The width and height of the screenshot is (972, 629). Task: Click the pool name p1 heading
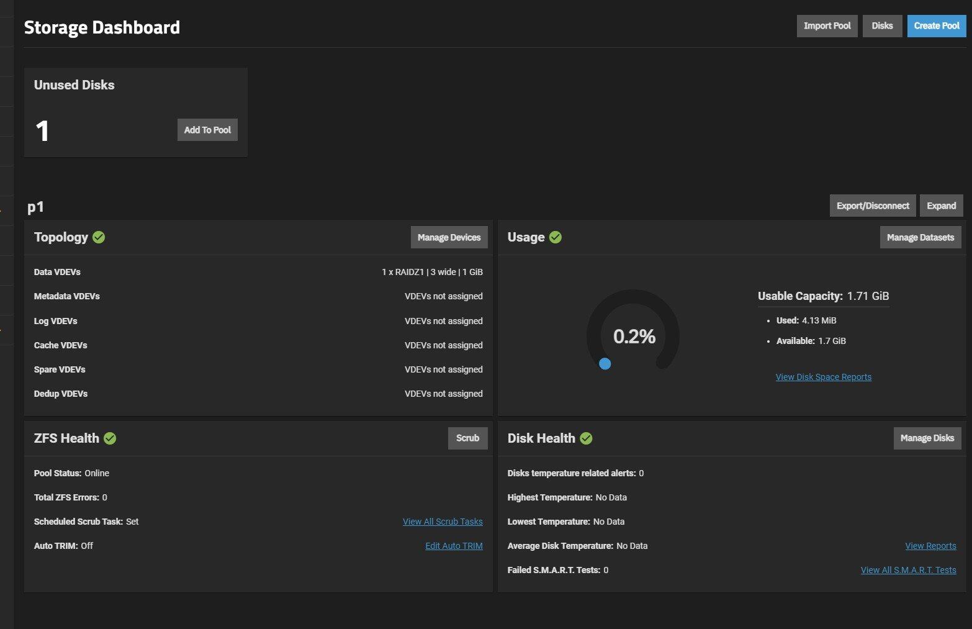click(x=35, y=207)
